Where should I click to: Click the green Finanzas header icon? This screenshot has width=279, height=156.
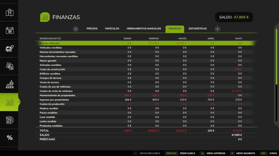coord(45,17)
